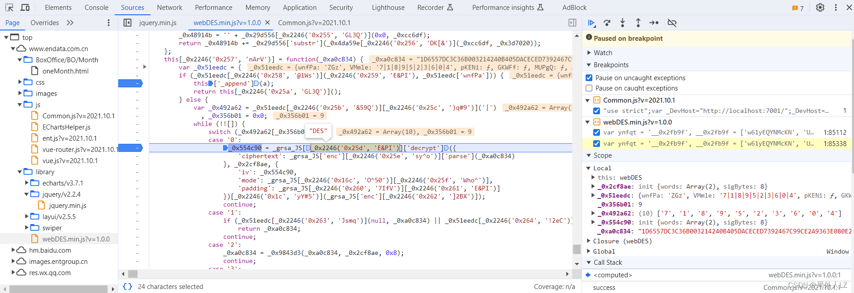The image size is (854, 293).
Task: Click the horizontal code scrollbar thumb
Action: [133, 274]
